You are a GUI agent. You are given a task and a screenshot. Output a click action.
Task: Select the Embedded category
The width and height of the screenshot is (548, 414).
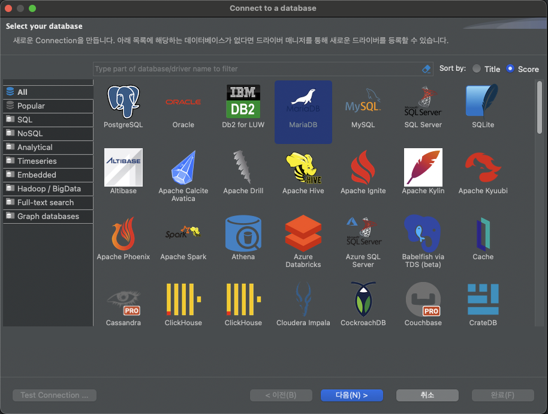click(48, 175)
